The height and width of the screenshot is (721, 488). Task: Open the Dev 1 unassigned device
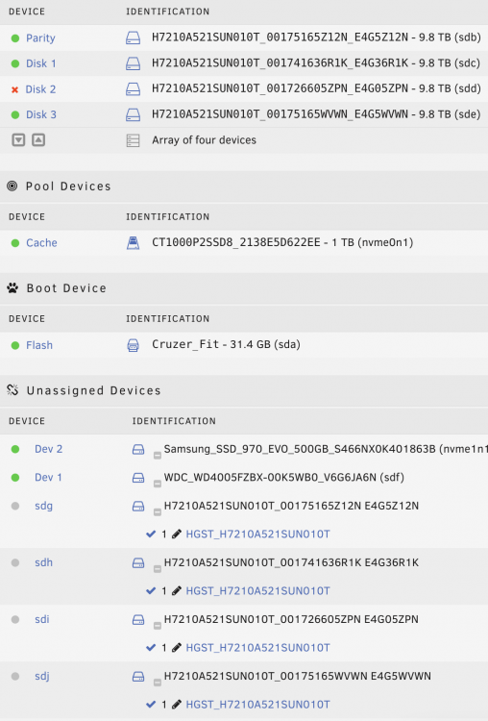48,478
